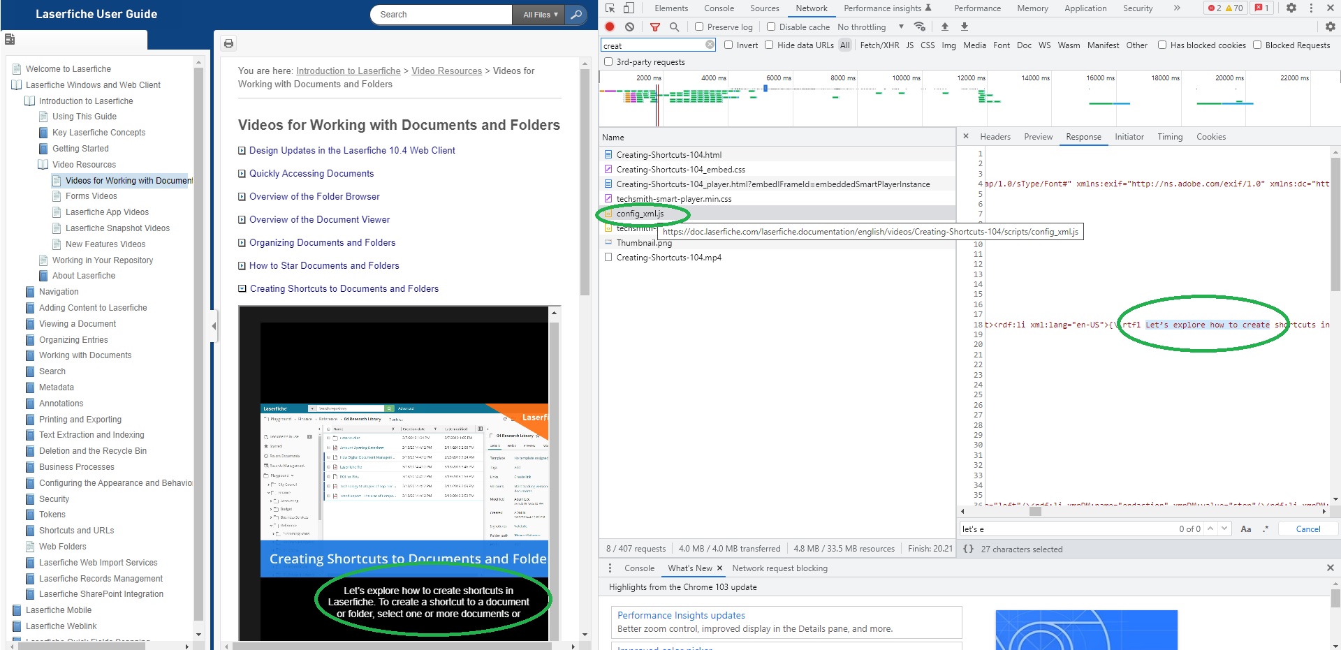Import HAR file with upload arrow
This screenshot has width=1341, height=650.
click(945, 27)
